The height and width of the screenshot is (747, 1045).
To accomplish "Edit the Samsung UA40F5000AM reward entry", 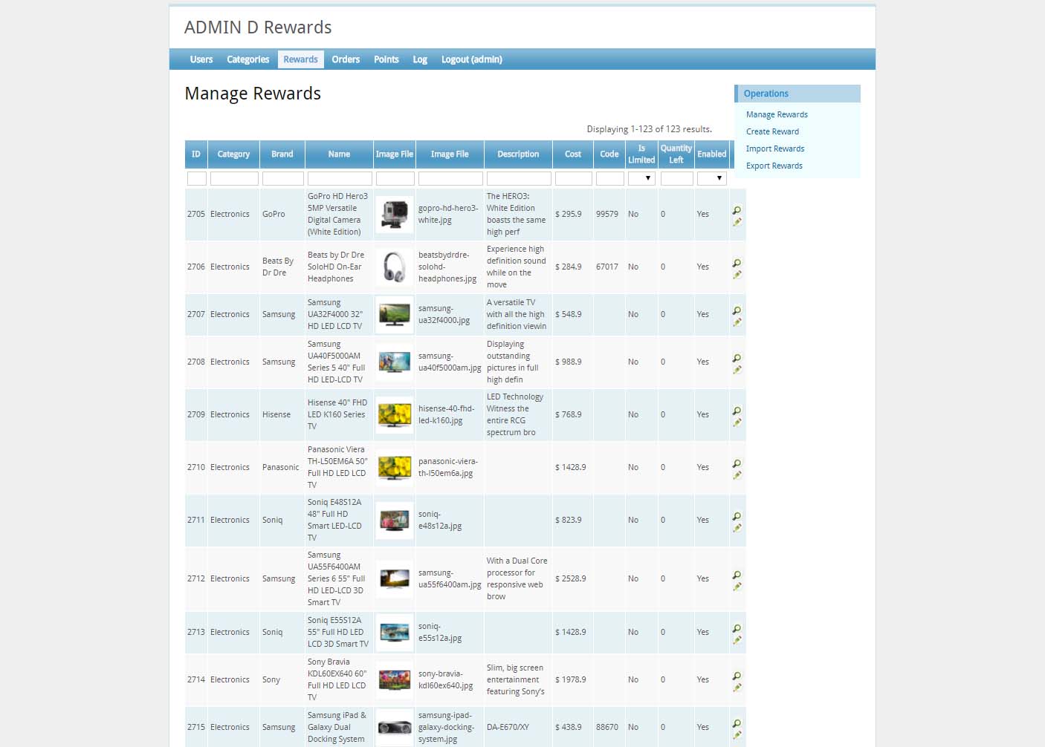I will [737, 370].
